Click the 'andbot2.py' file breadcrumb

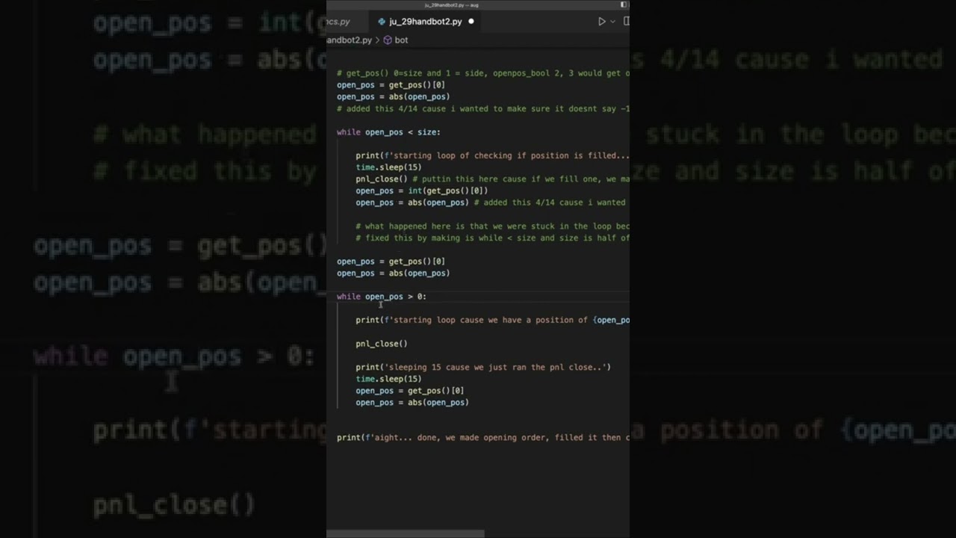pyautogui.click(x=350, y=40)
